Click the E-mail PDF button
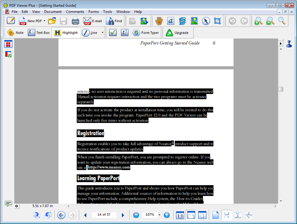297x224 pixels. click(x=92, y=21)
